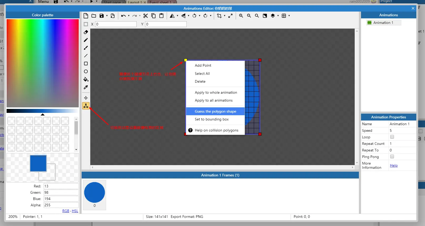Screen dimensions: 425x226
Task: Select the paint bucket Fill tool
Action: click(86, 79)
